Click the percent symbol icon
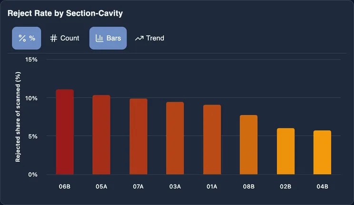 tap(22, 38)
